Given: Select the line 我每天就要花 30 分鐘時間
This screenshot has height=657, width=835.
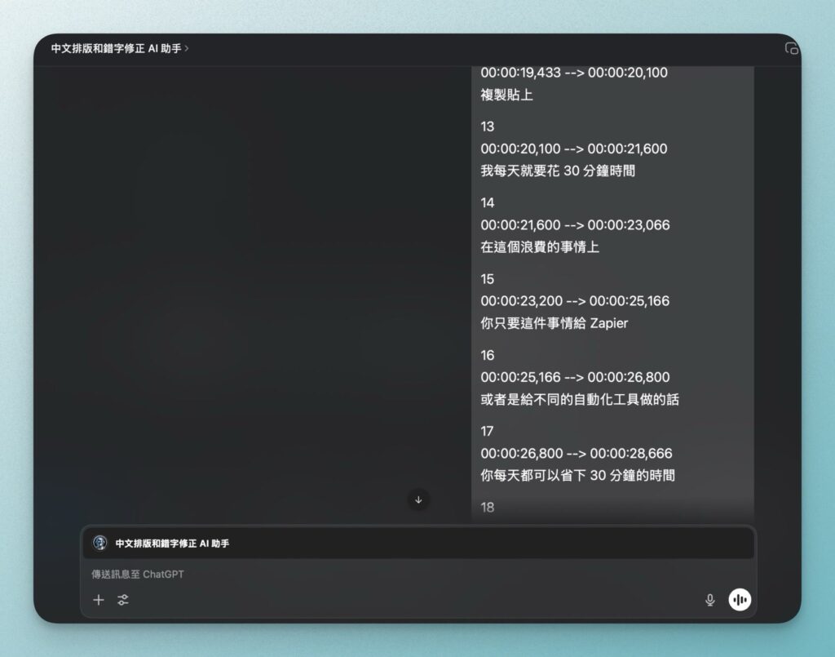Looking at the screenshot, I should [x=558, y=171].
